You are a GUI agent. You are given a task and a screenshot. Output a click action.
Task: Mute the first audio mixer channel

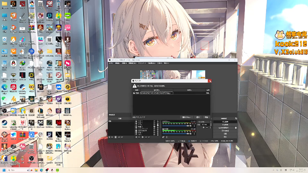pyautogui.click(x=191, y=126)
